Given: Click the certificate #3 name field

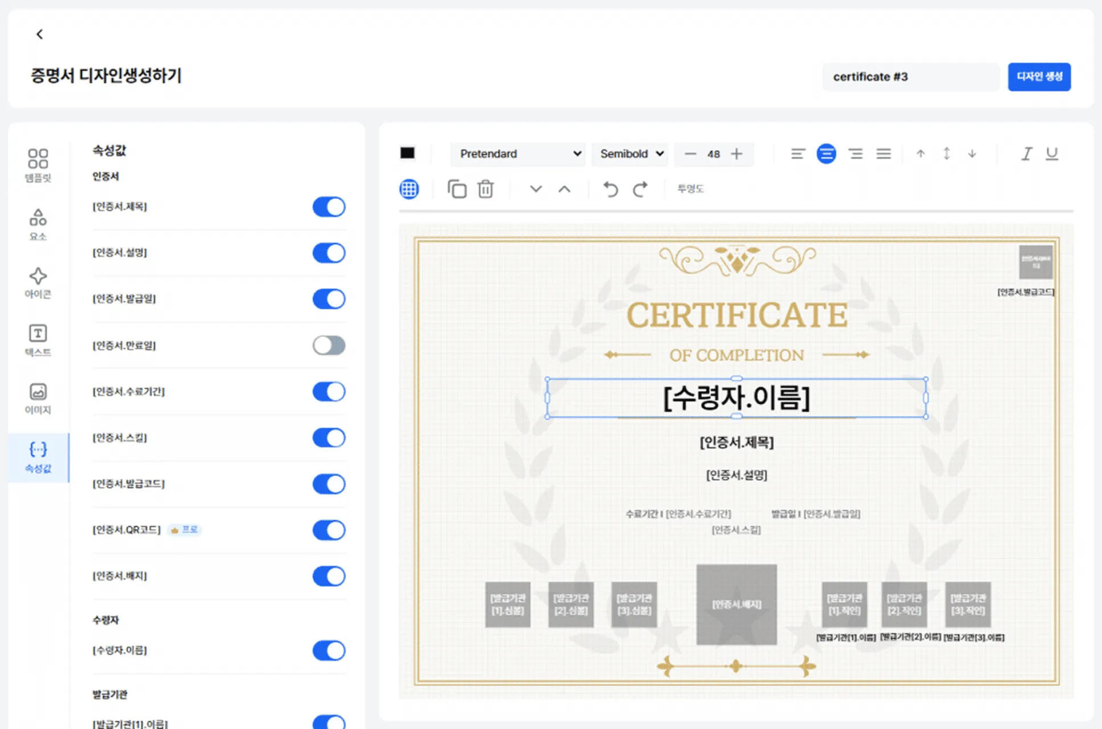Looking at the screenshot, I should click(x=911, y=77).
